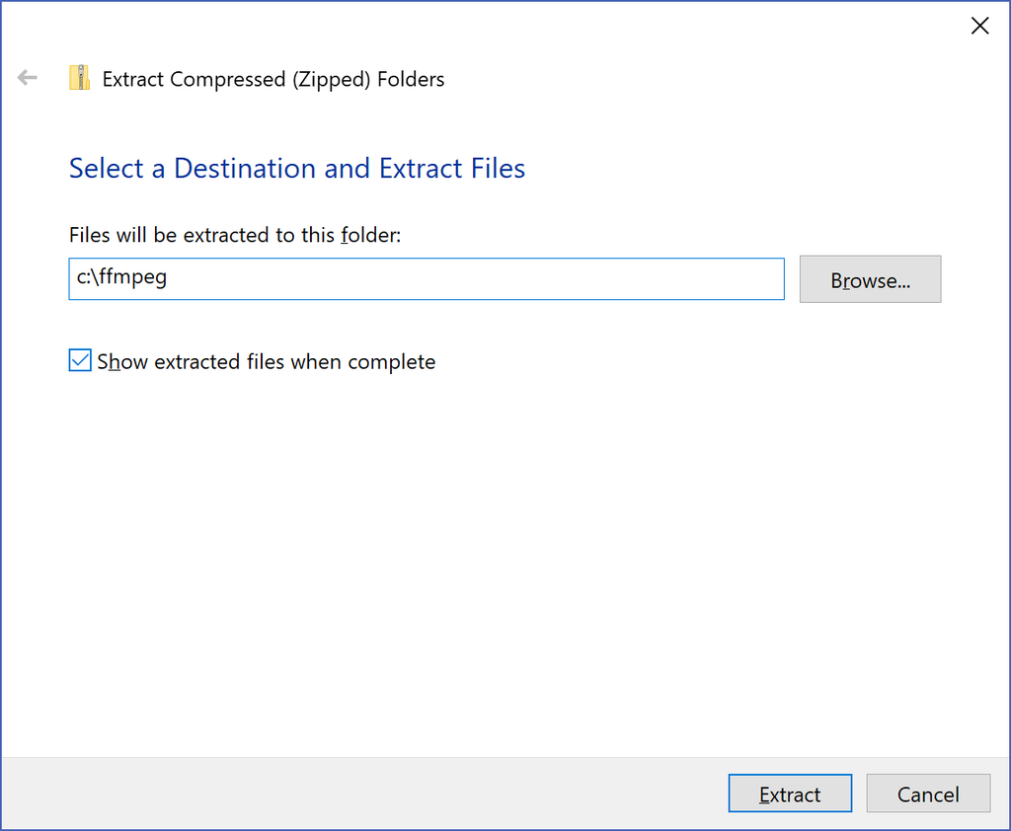Click the "Extract Compressed (Zipped) Folders" title text
The height and width of the screenshot is (831, 1011).
273,80
